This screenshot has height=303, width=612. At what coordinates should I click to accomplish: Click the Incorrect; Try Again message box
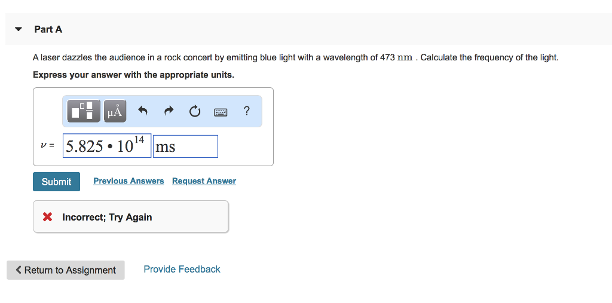[130, 217]
